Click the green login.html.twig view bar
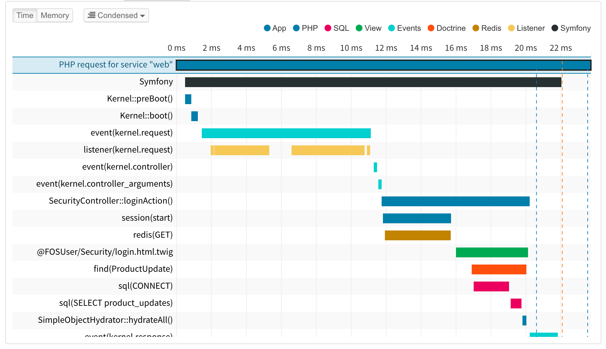This screenshot has height=349, width=606. pyautogui.click(x=492, y=252)
